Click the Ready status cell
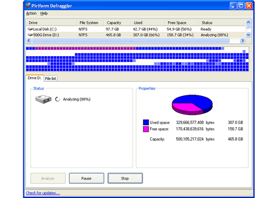The height and width of the screenshot is (198, 278). pyautogui.click(x=206, y=29)
